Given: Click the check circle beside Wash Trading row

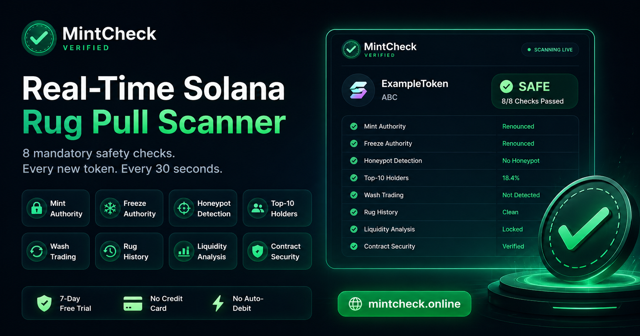Looking at the screenshot, I should click(354, 195).
